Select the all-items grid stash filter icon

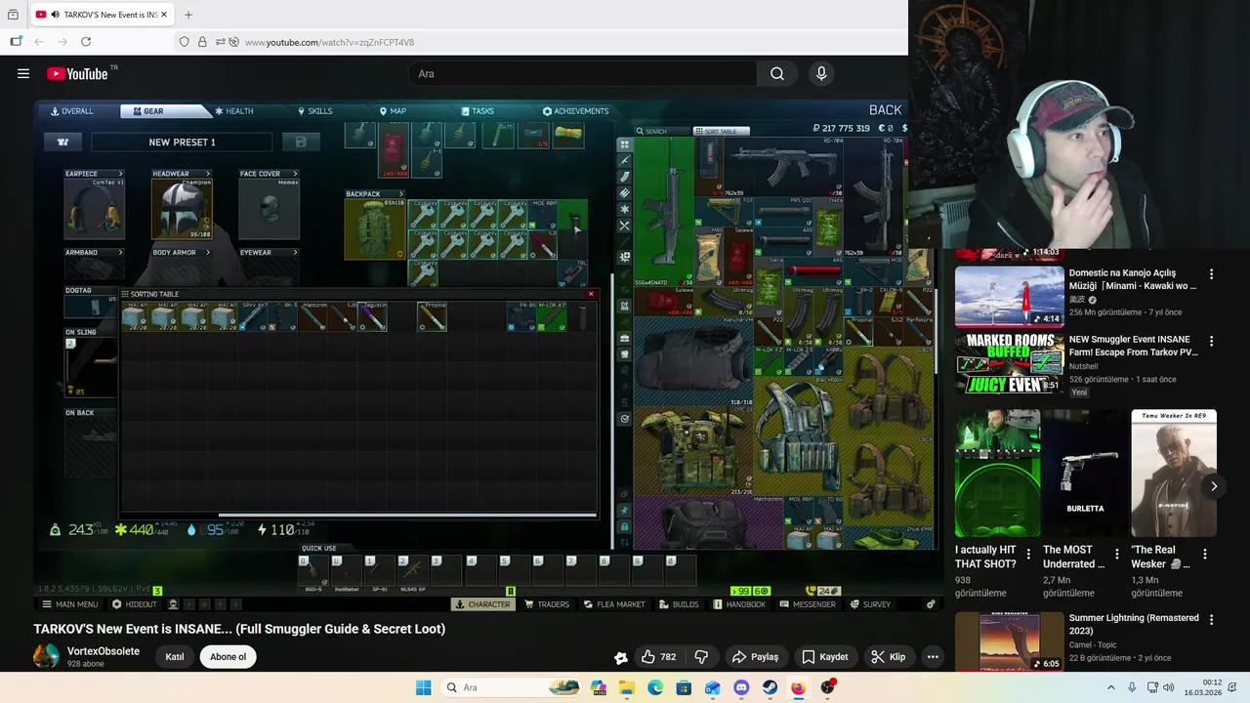coord(625,145)
